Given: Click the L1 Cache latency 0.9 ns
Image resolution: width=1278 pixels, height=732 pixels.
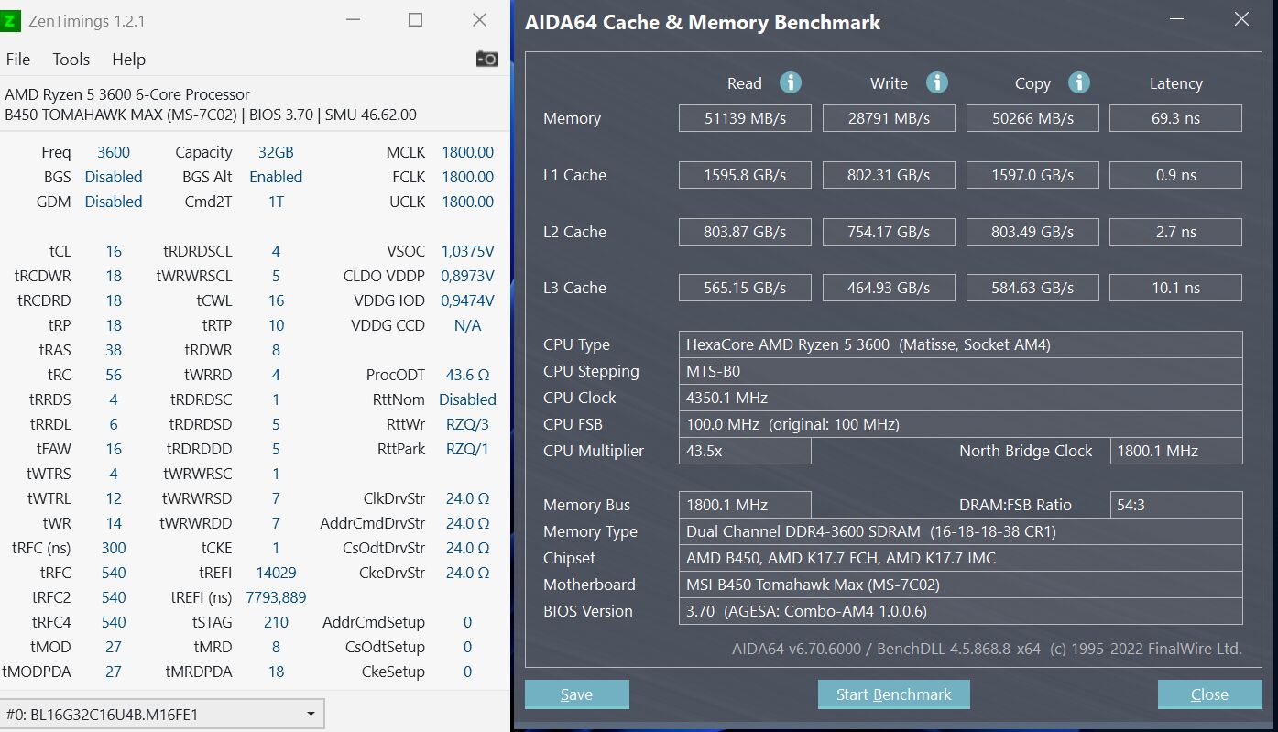Looking at the screenshot, I should [x=1176, y=175].
